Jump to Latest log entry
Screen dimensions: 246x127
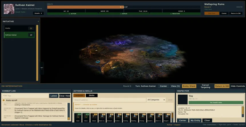54,96
